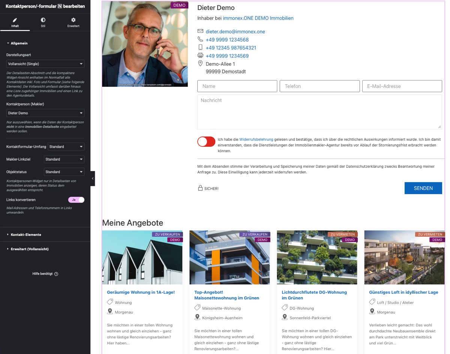Click the tag icon beside Wohnung
Image resolution: width=450 pixels, height=354 pixels.
point(110,302)
